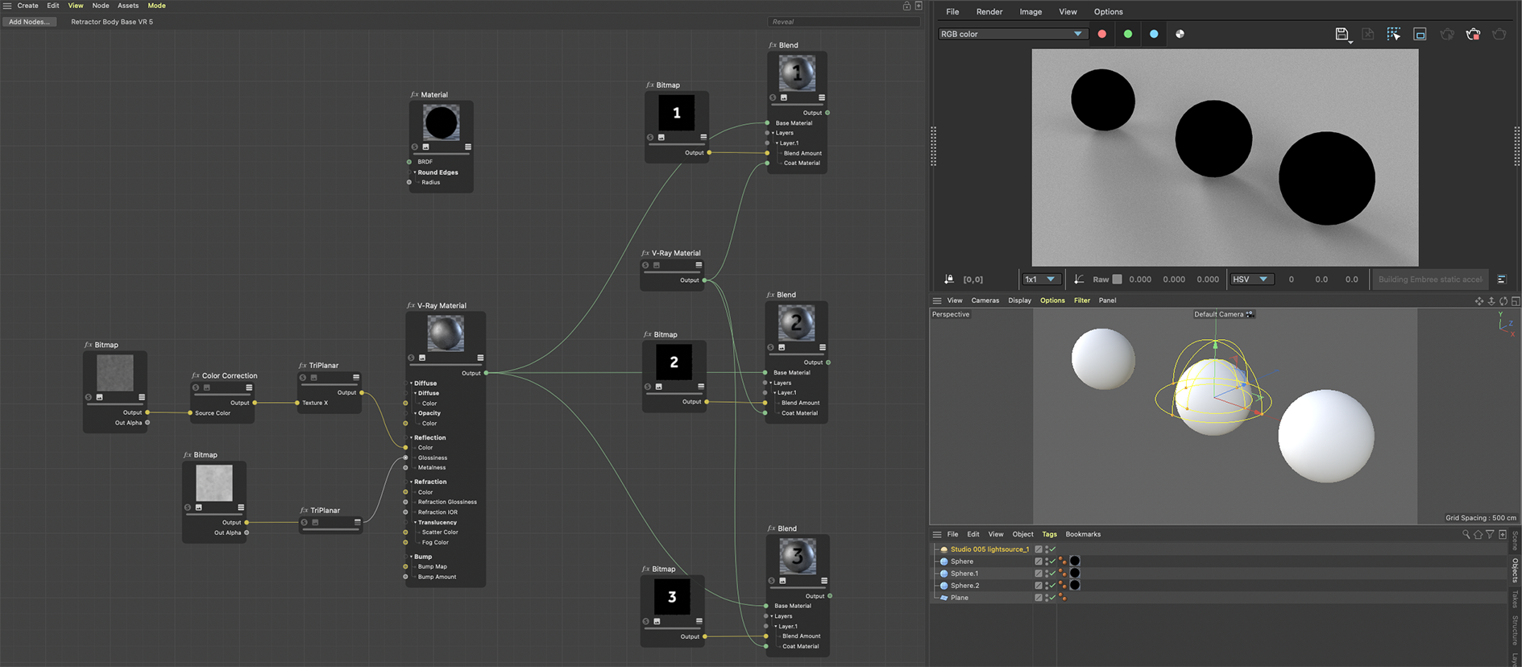Click the node editor lock icon
1522x667 pixels.
click(x=906, y=6)
